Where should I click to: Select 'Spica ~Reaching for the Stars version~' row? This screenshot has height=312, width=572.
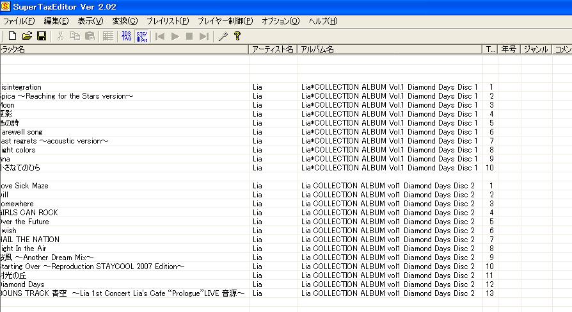124,96
